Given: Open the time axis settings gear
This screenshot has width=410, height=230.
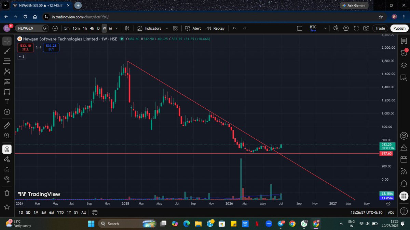Looking at the screenshot, I should (388, 203).
